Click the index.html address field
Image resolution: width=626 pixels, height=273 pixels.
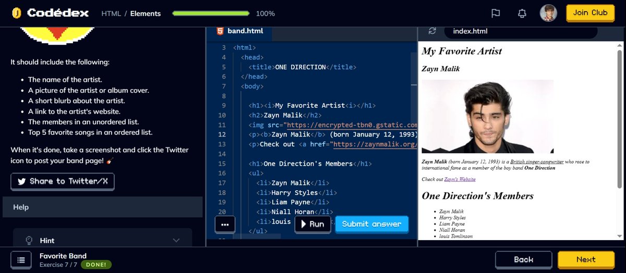(520, 31)
